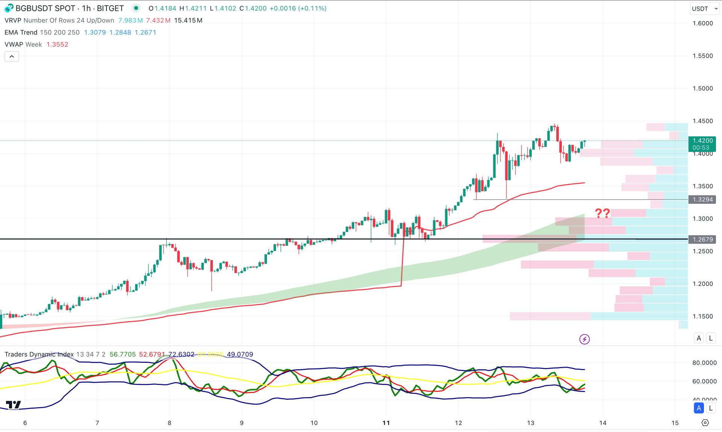
Task: Click the current price 1.4200 label
Action: point(702,144)
